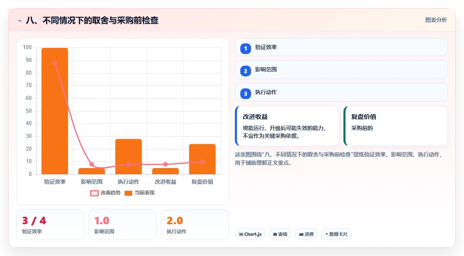Click the 表格 tag chip
This screenshot has width=464, height=256.
[280, 234]
